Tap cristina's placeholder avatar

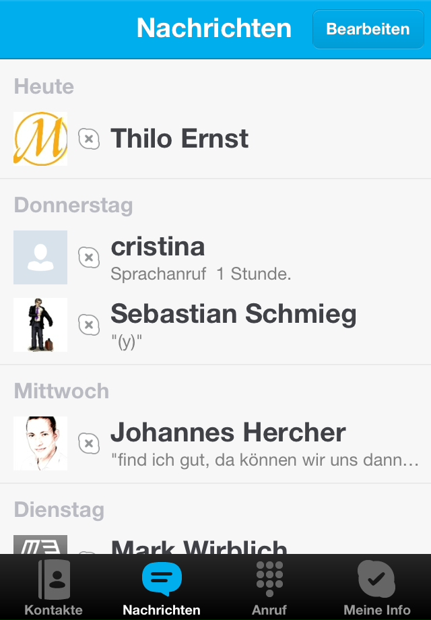(40, 257)
